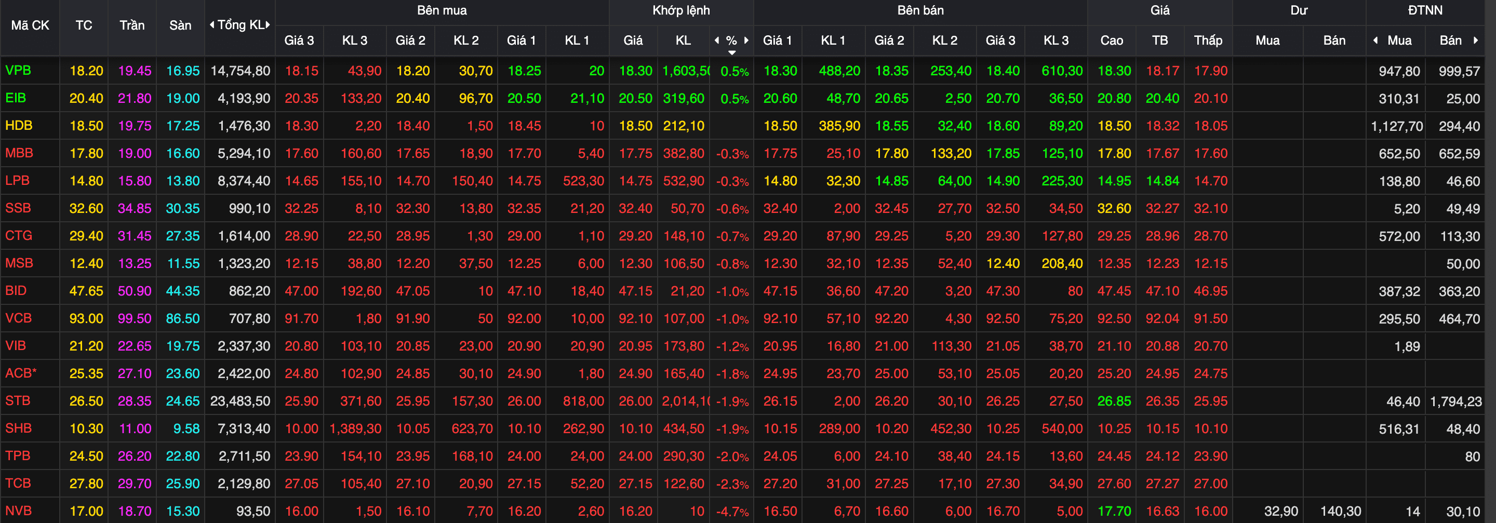The image size is (1496, 523).
Task: Click the Bán header under Dư
Action: pyautogui.click(x=1334, y=40)
